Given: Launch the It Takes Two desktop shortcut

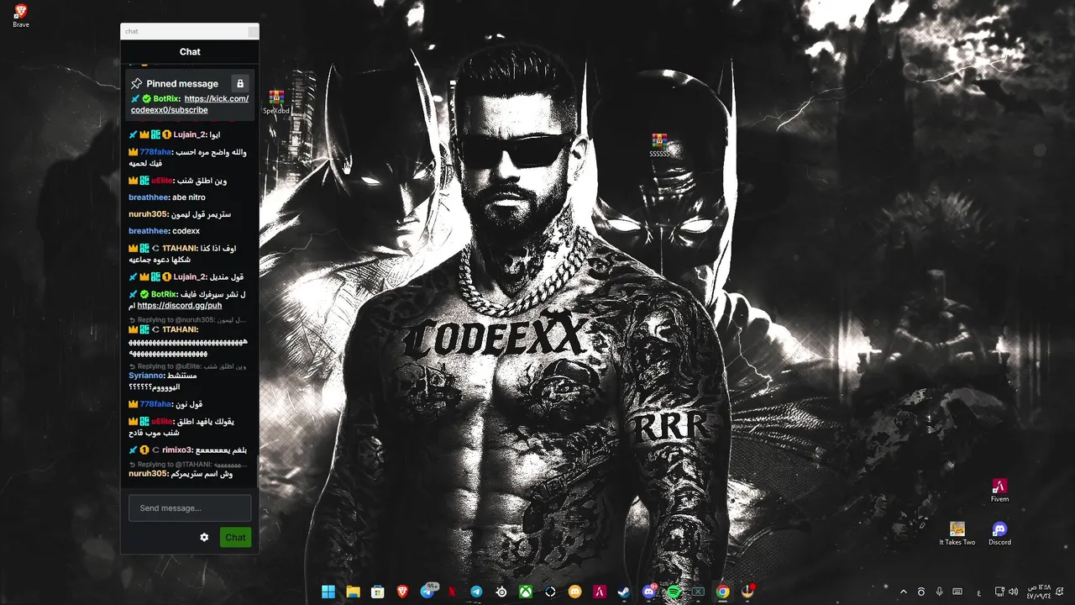Looking at the screenshot, I should click(957, 534).
